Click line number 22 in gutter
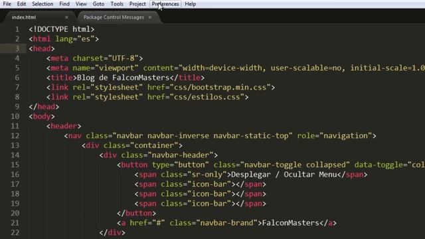Screen dimensions: 425x239 click(x=15, y=232)
